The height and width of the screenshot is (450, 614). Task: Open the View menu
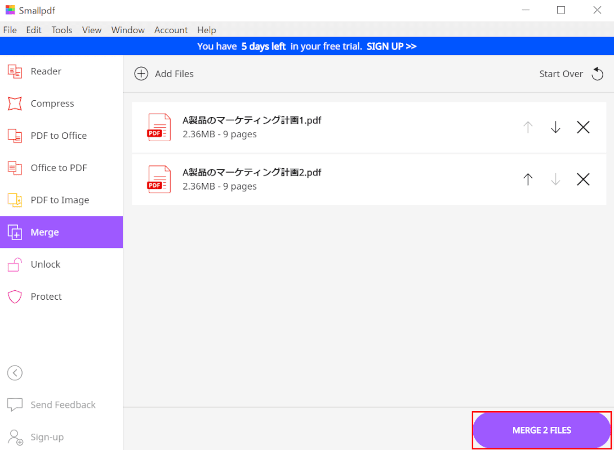pos(92,30)
